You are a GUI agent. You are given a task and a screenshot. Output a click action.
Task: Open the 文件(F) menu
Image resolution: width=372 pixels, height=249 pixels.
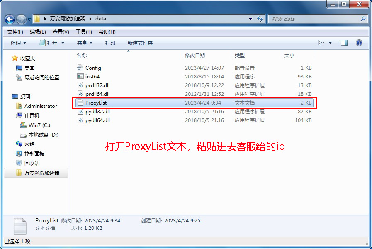(15, 32)
